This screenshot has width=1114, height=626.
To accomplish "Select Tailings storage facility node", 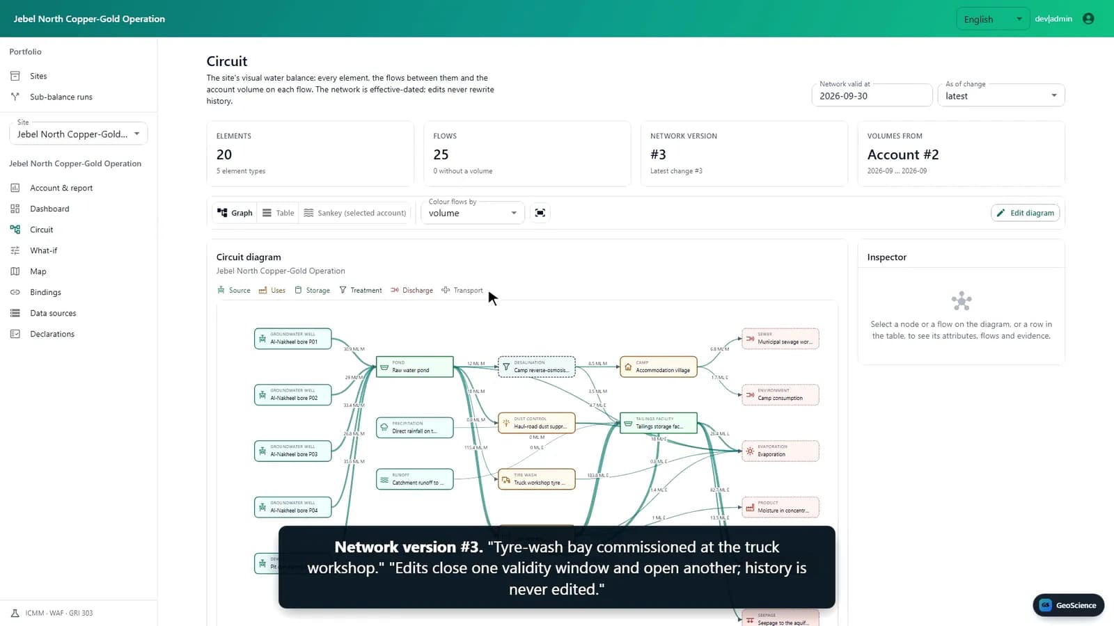I will click(658, 423).
